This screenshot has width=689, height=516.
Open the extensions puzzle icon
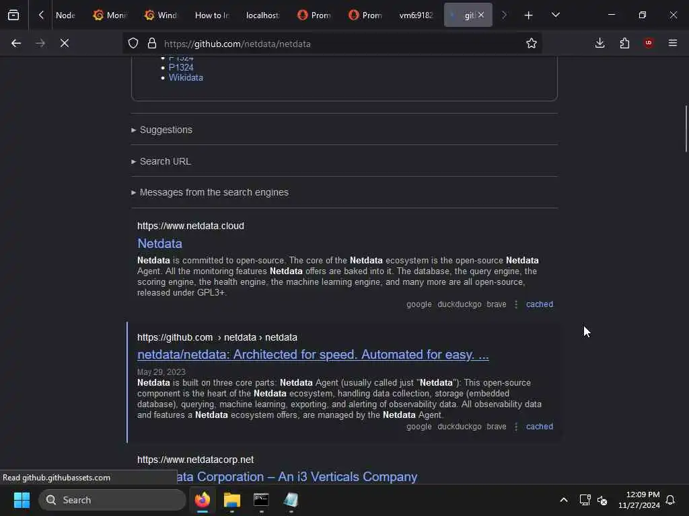tap(624, 43)
